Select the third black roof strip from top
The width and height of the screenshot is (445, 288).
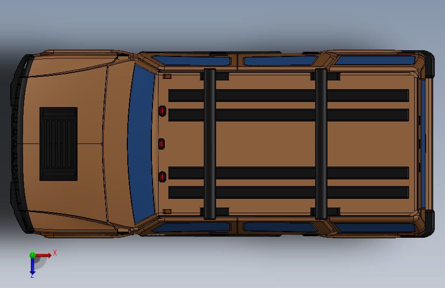[288, 173]
